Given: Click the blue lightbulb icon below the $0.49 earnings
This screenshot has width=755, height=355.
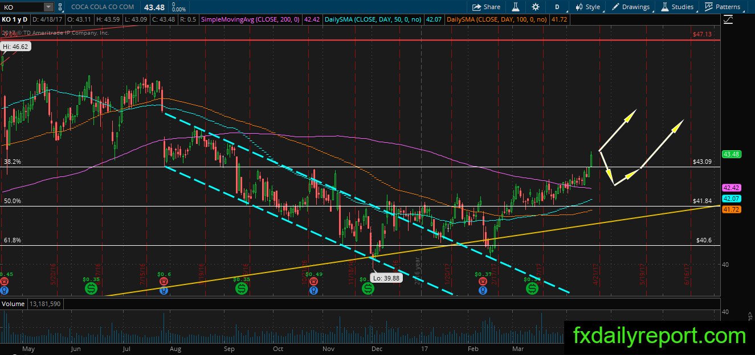Looking at the screenshot, I should coord(313,290).
